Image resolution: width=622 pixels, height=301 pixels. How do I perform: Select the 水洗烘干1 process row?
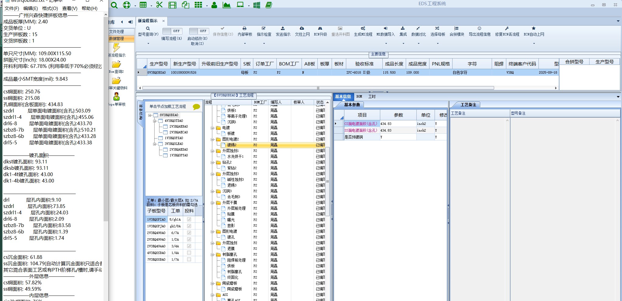tap(235, 156)
